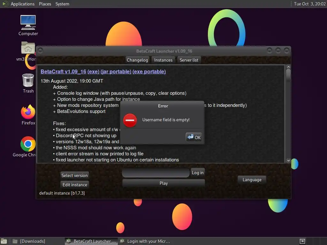Viewport: 327px width, 245px height.
Task: Open the Language settings button
Action: [252, 180]
